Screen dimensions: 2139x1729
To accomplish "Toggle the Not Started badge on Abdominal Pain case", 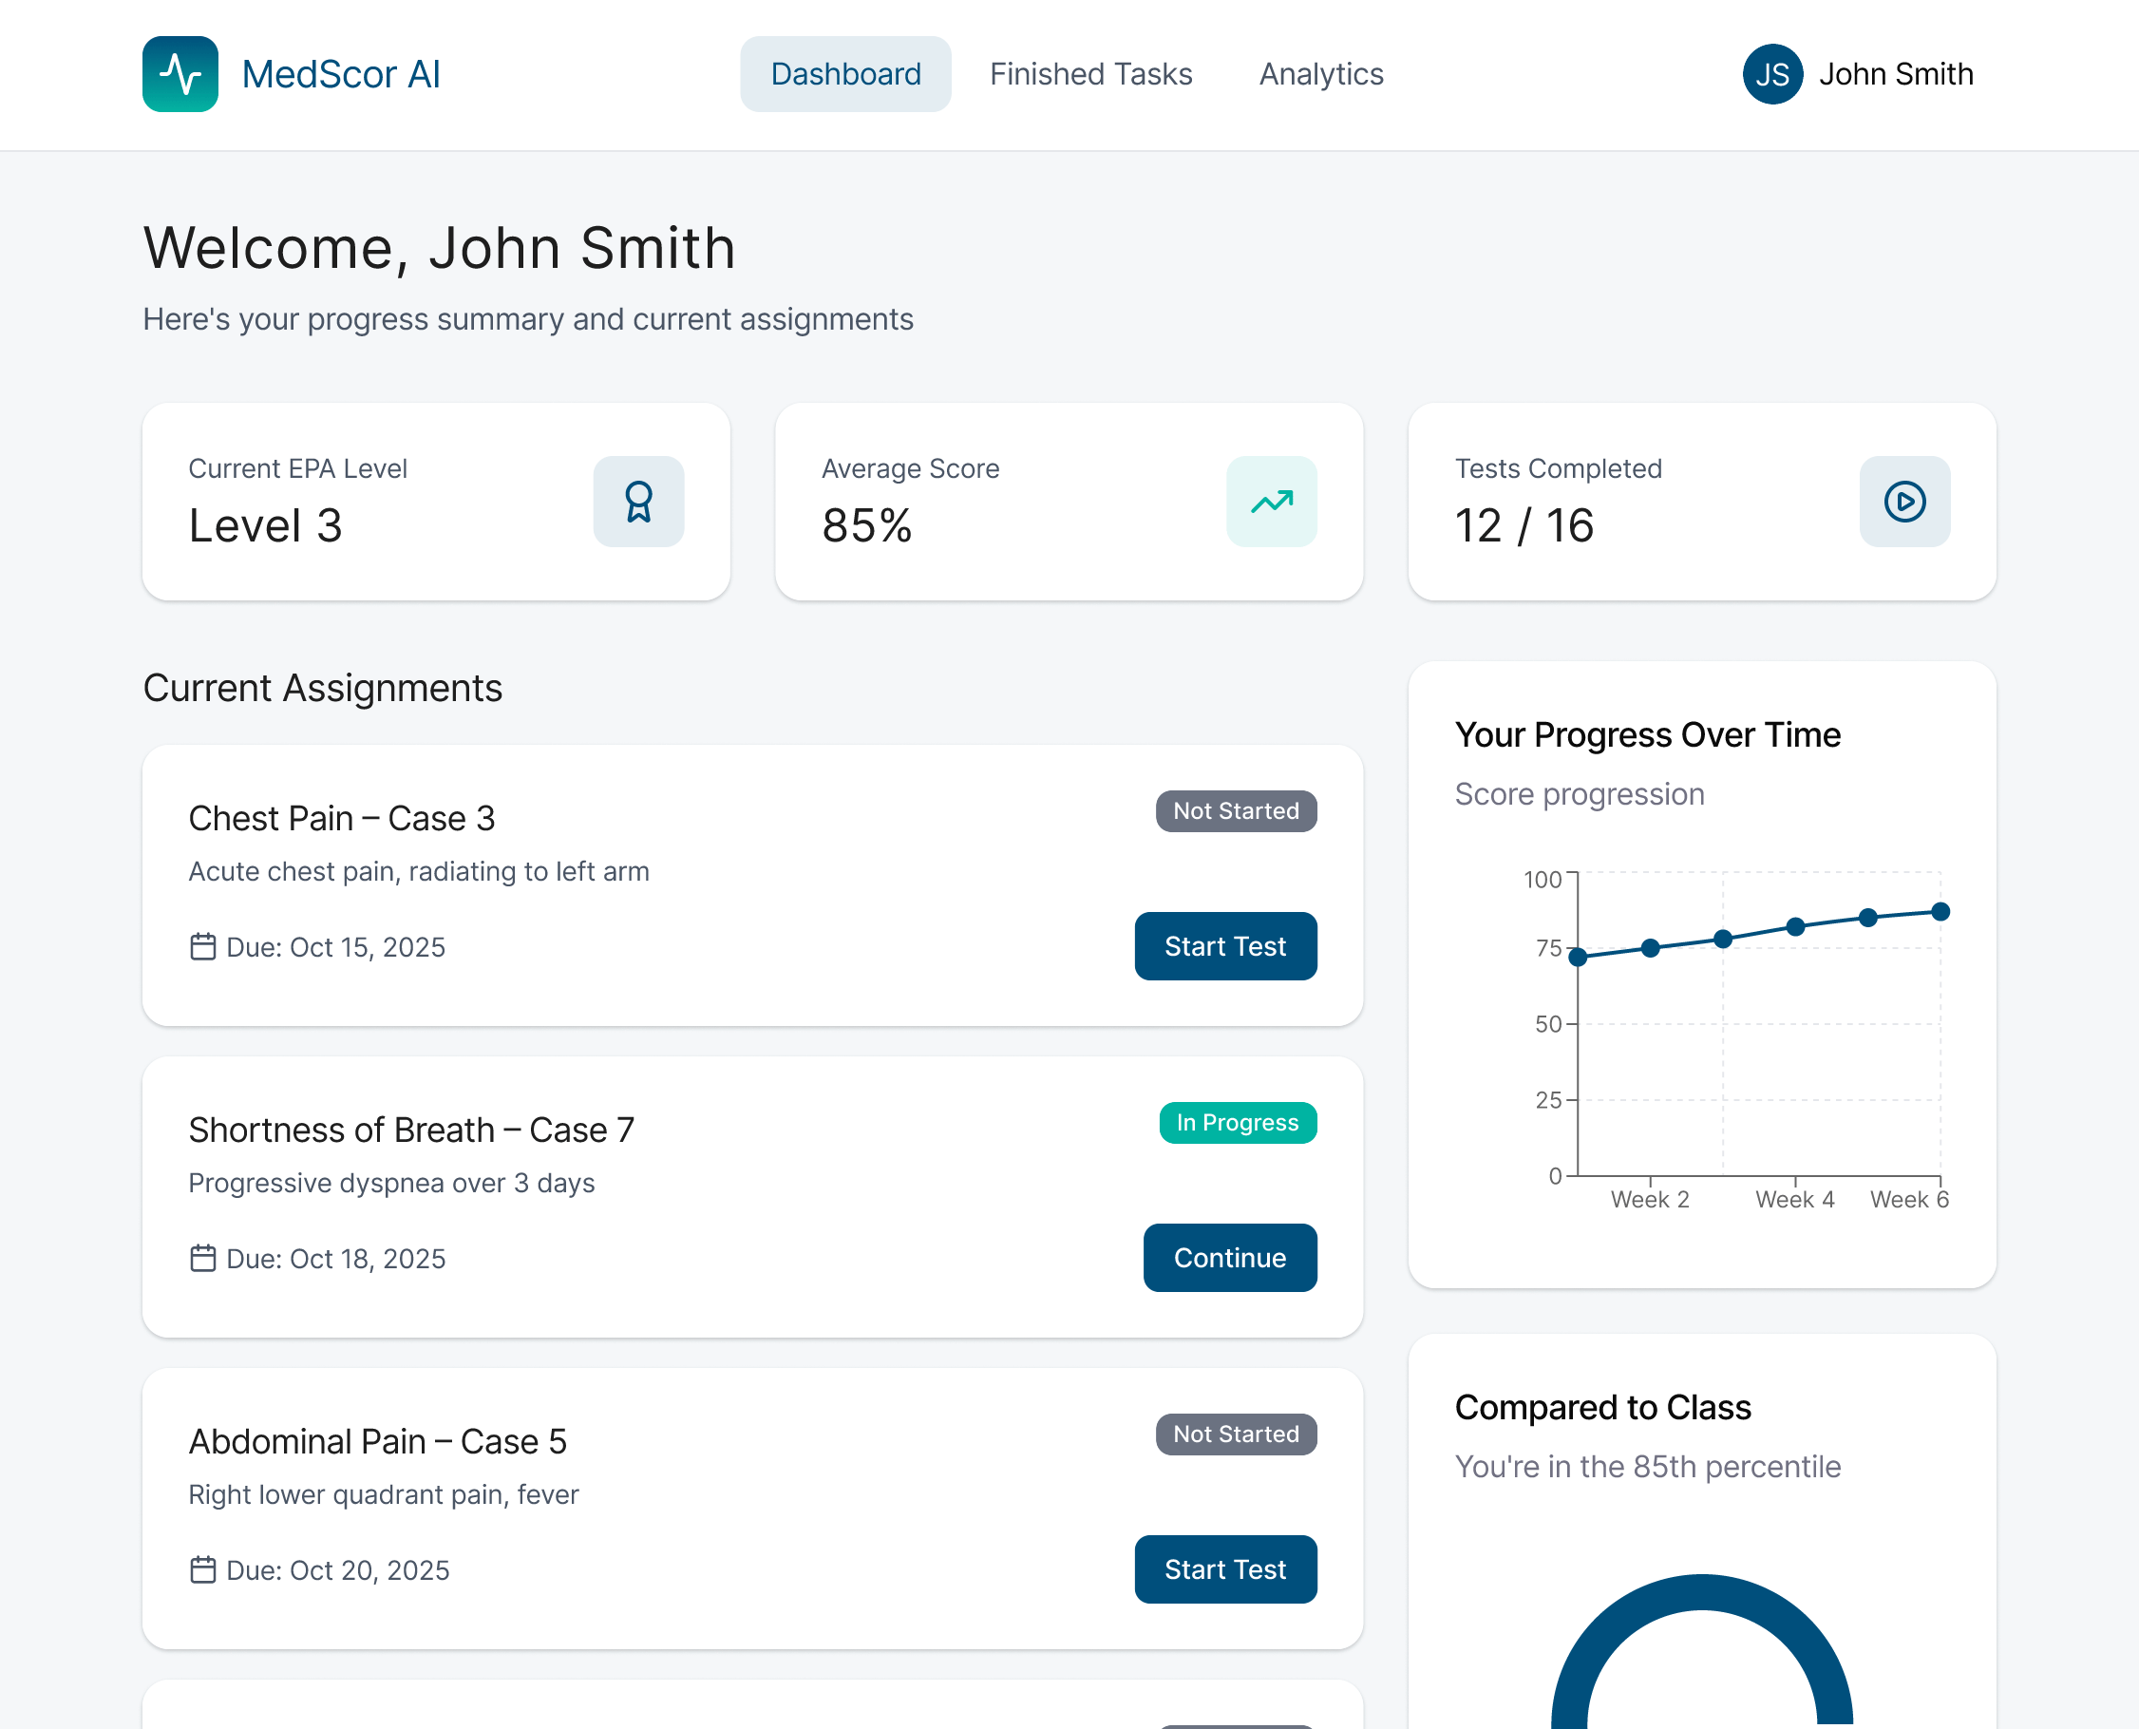I will 1236,1434.
